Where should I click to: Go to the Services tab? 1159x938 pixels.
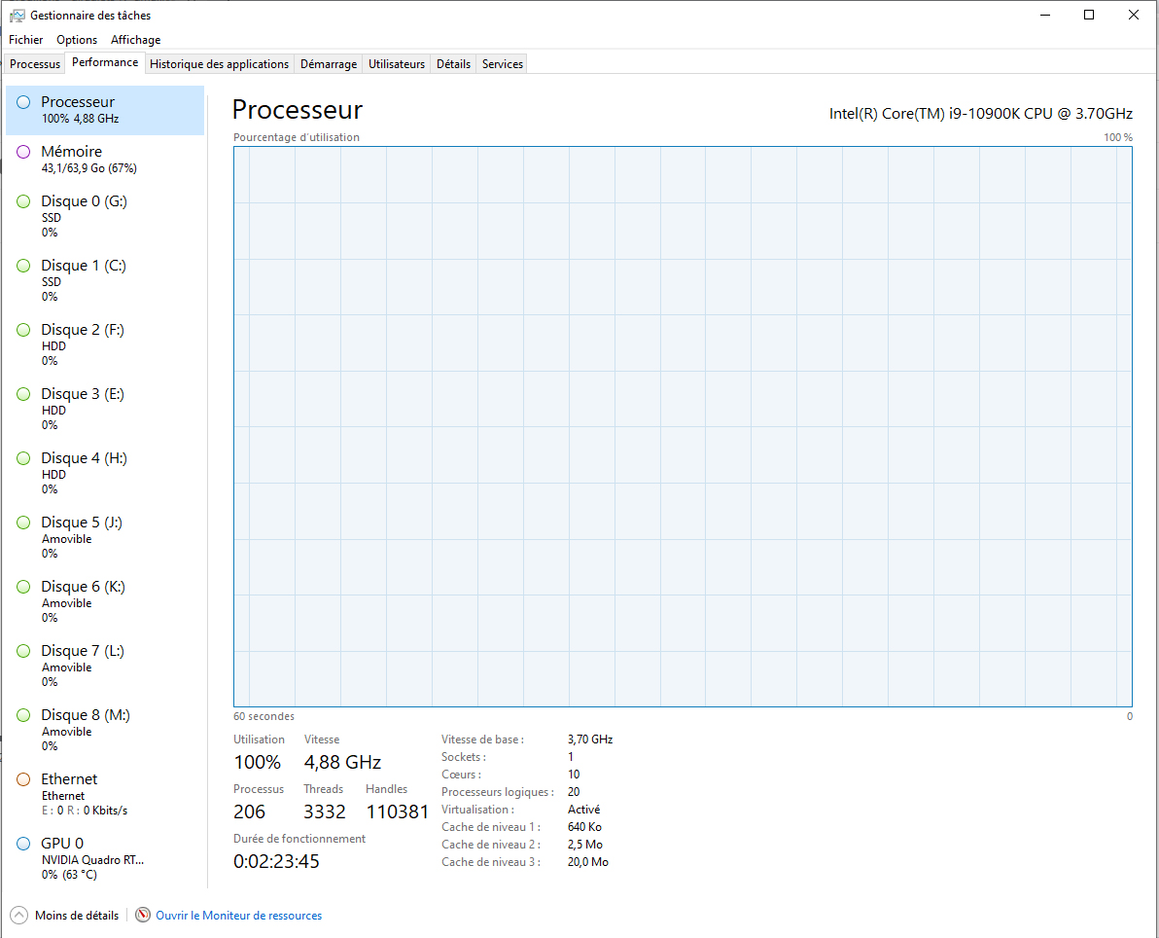point(503,64)
